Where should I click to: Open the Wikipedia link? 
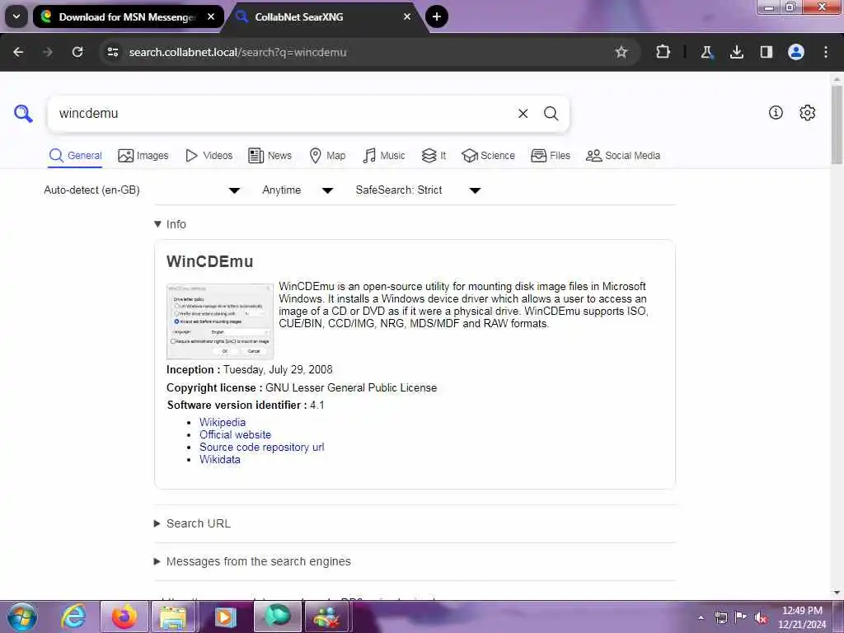click(x=223, y=423)
